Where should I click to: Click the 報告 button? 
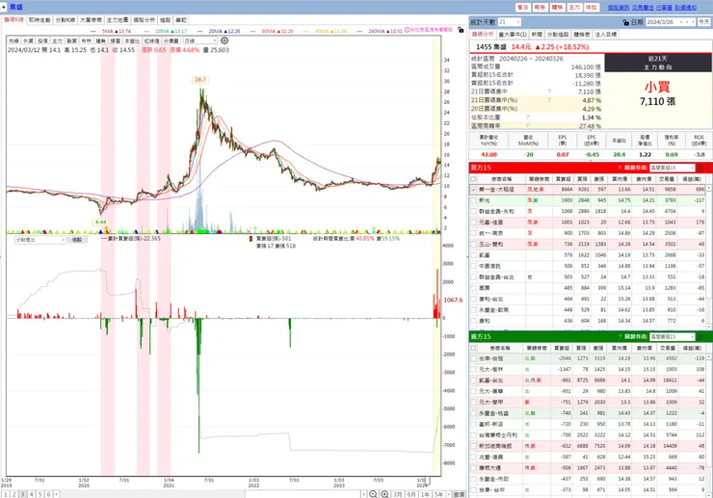[x=540, y=8]
